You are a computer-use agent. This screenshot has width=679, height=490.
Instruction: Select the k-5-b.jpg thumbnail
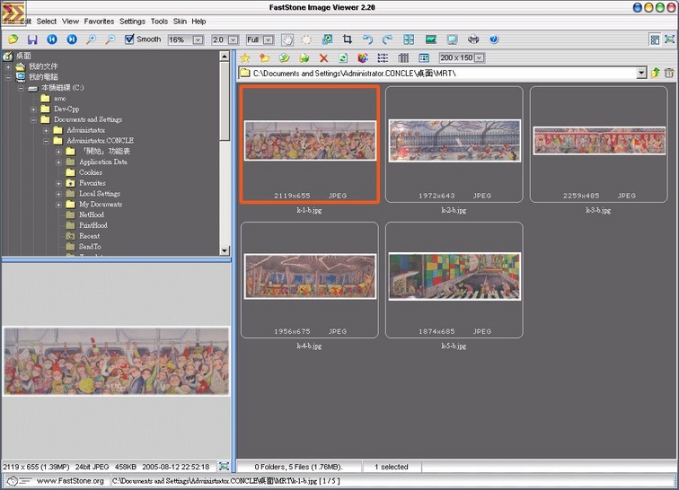coord(454,280)
